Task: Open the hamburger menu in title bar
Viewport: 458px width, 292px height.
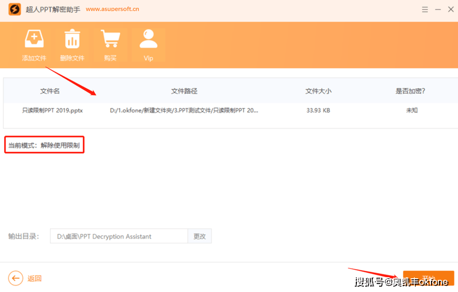Action: pos(426,10)
